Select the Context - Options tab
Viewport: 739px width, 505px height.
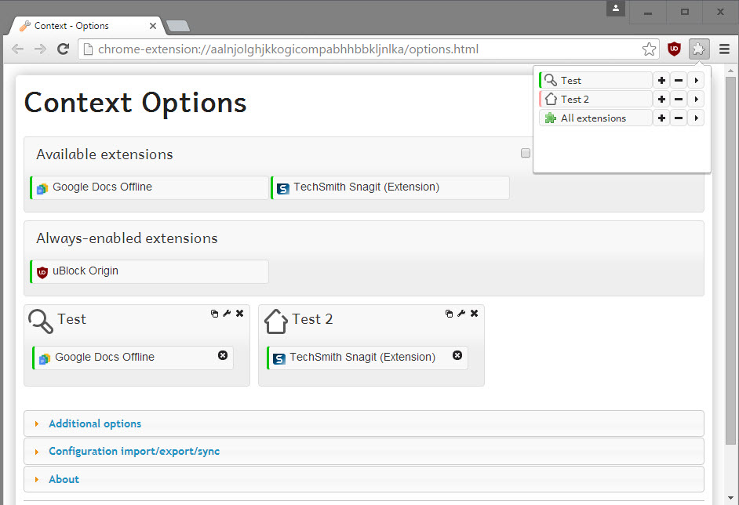(87, 26)
